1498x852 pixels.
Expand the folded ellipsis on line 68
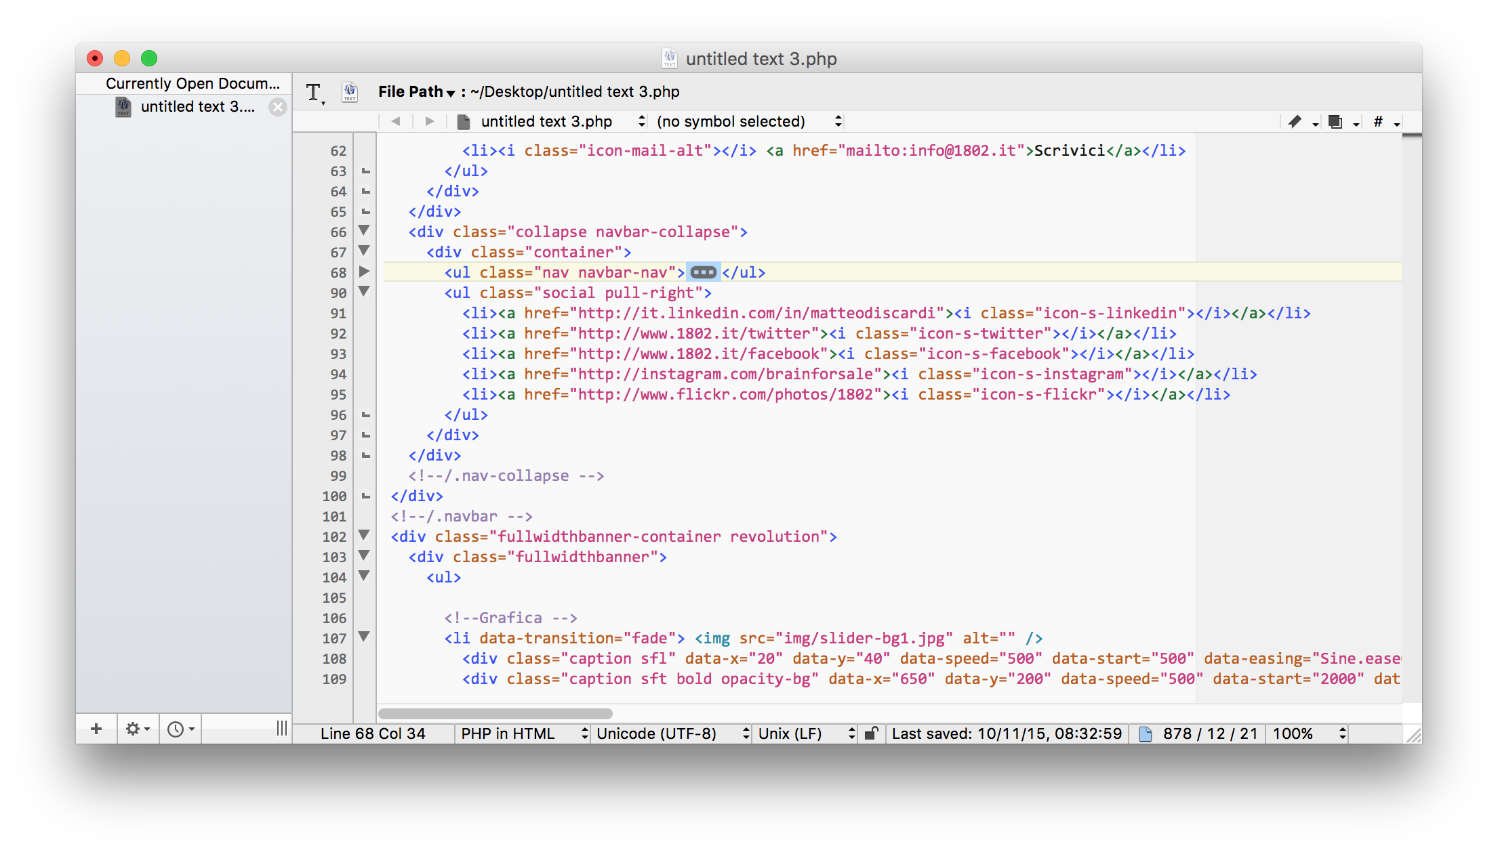[703, 272]
